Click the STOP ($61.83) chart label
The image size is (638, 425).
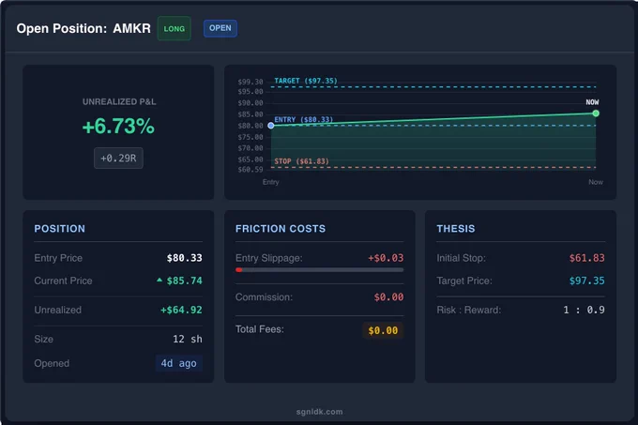pyautogui.click(x=301, y=161)
